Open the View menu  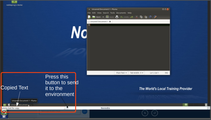[99, 13]
